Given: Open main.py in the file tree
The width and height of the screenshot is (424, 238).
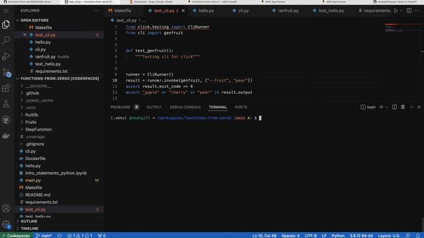Looking at the screenshot, I should click(x=33, y=180).
